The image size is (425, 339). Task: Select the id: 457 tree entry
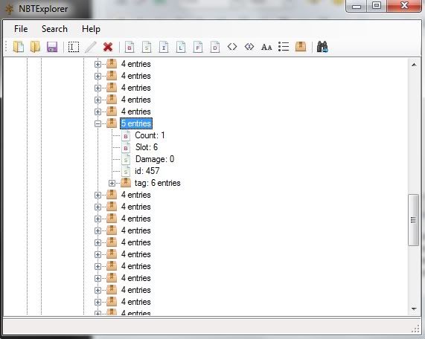tap(147, 171)
